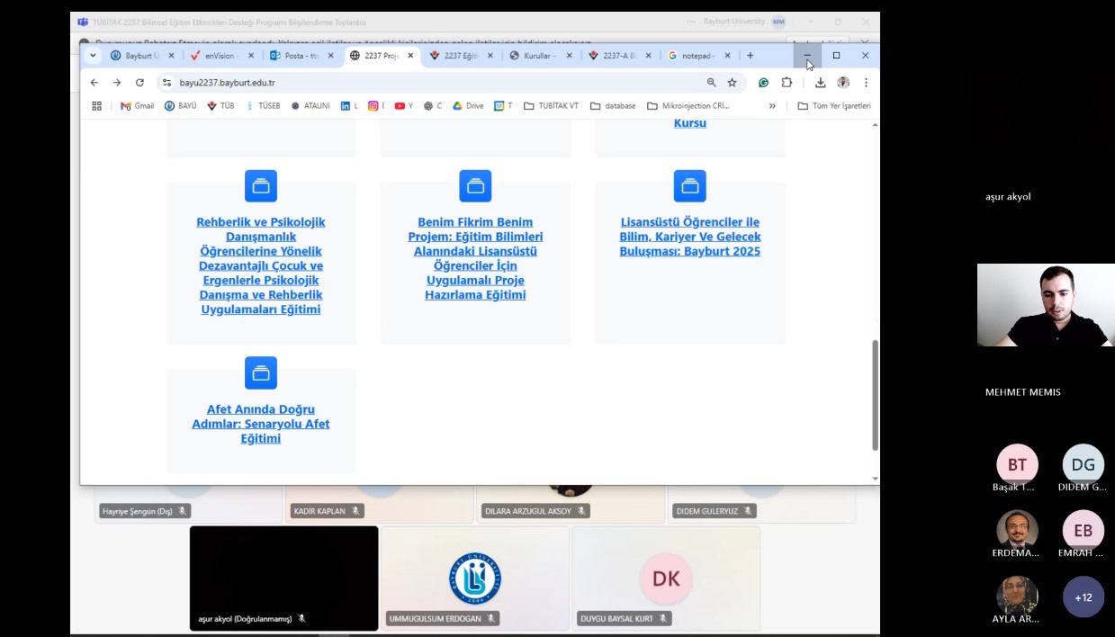Open the Instagram bookmark icon
The image size is (1115, 637).
click(x=373, y=106)
